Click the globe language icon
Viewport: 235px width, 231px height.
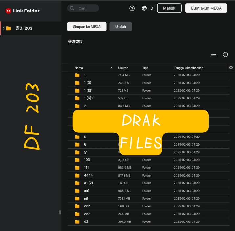pyautogui.click(x=144, y=8)
